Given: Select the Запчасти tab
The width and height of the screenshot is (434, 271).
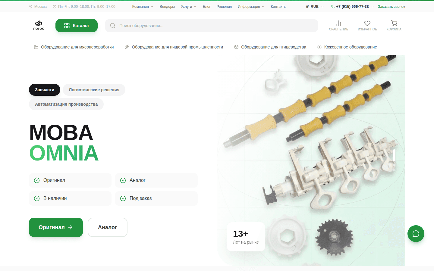Looking at the screenshot, I should (45, 90).
